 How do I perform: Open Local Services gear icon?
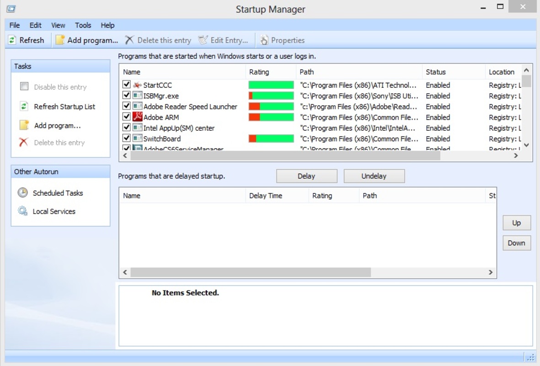tap(22, 211)
